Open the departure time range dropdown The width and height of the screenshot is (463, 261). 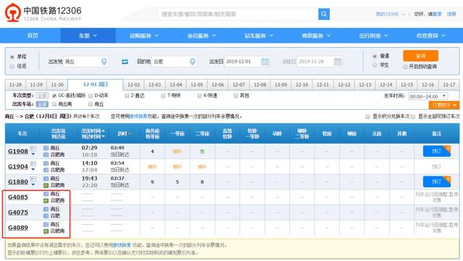(x=428, y=96)
